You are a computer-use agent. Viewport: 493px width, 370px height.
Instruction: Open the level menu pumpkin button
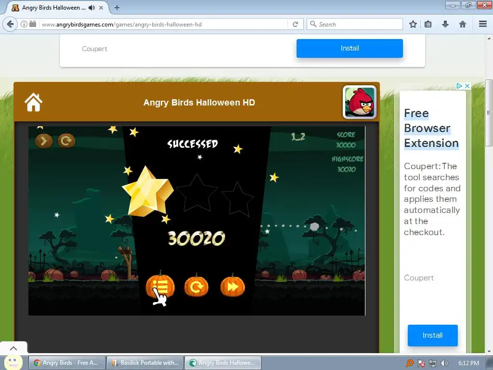coord(160,286)
